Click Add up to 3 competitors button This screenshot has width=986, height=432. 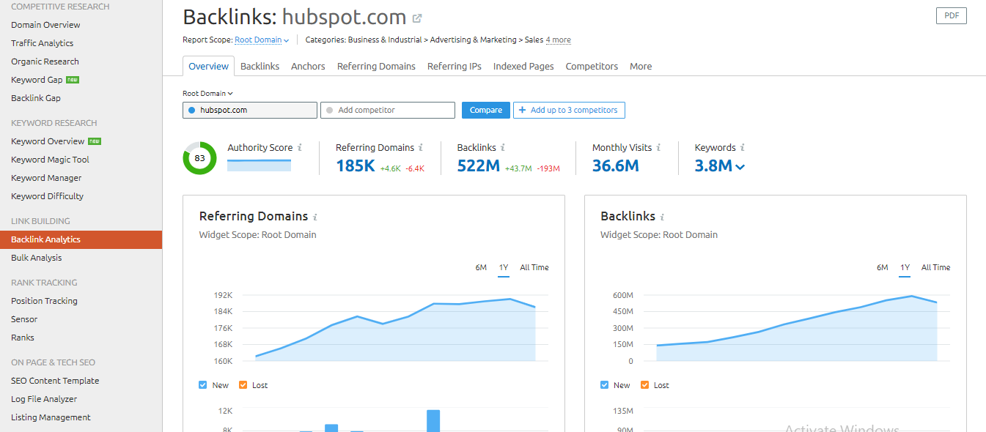pos(569,111)
